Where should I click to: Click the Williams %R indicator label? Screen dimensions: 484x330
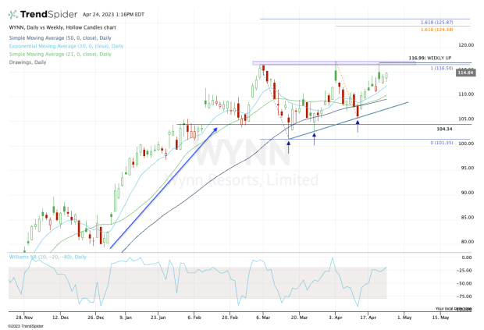pos(48,257)
